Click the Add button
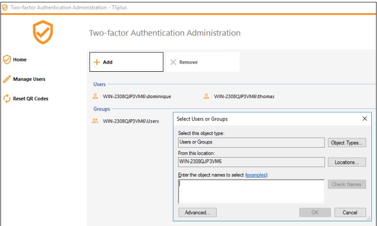The height and width of the screenshot is (226, 377). point(126,62)
